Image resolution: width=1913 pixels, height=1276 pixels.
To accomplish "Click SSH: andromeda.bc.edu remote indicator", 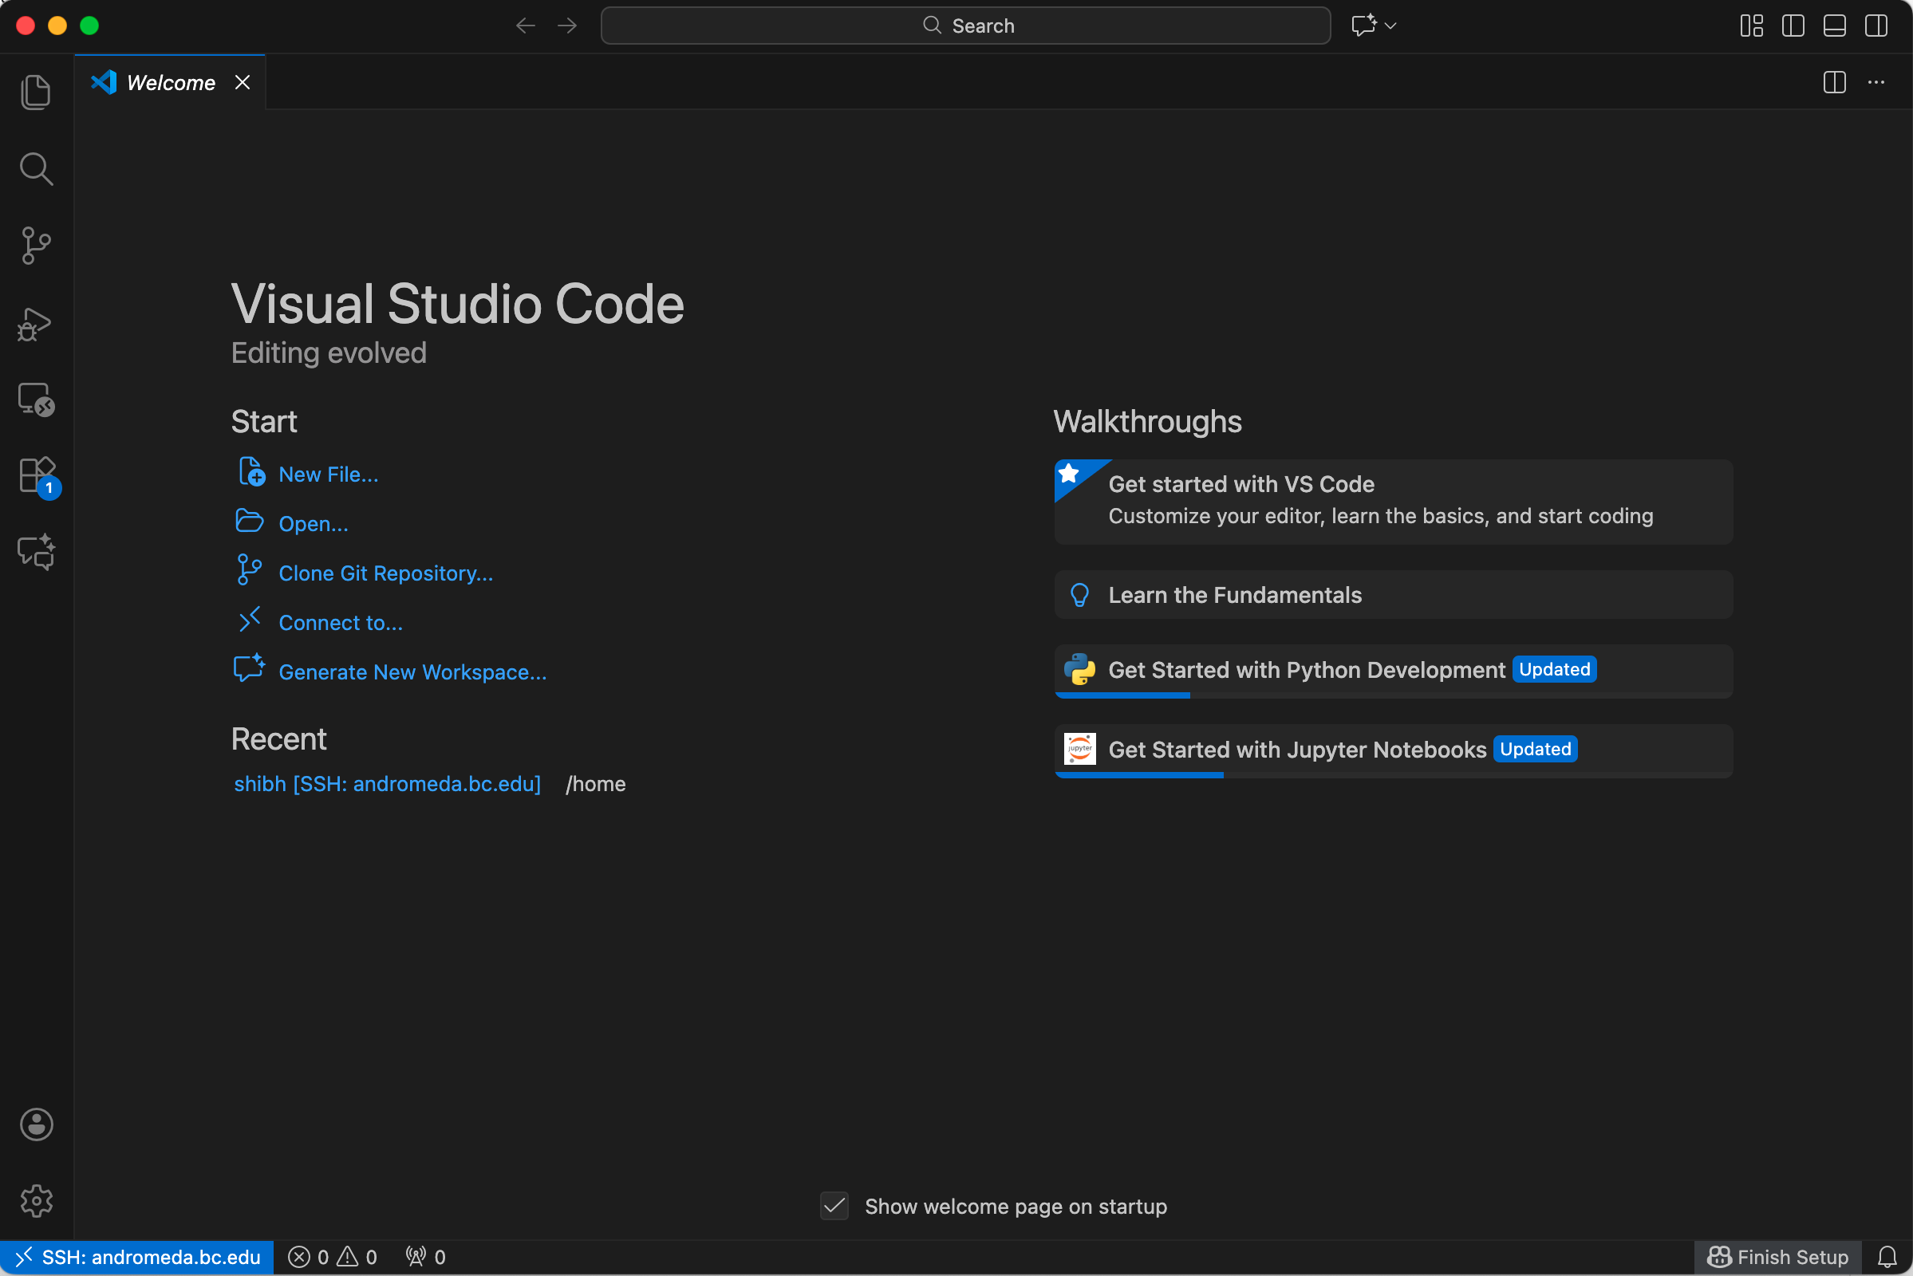I will pos(136,1258).
